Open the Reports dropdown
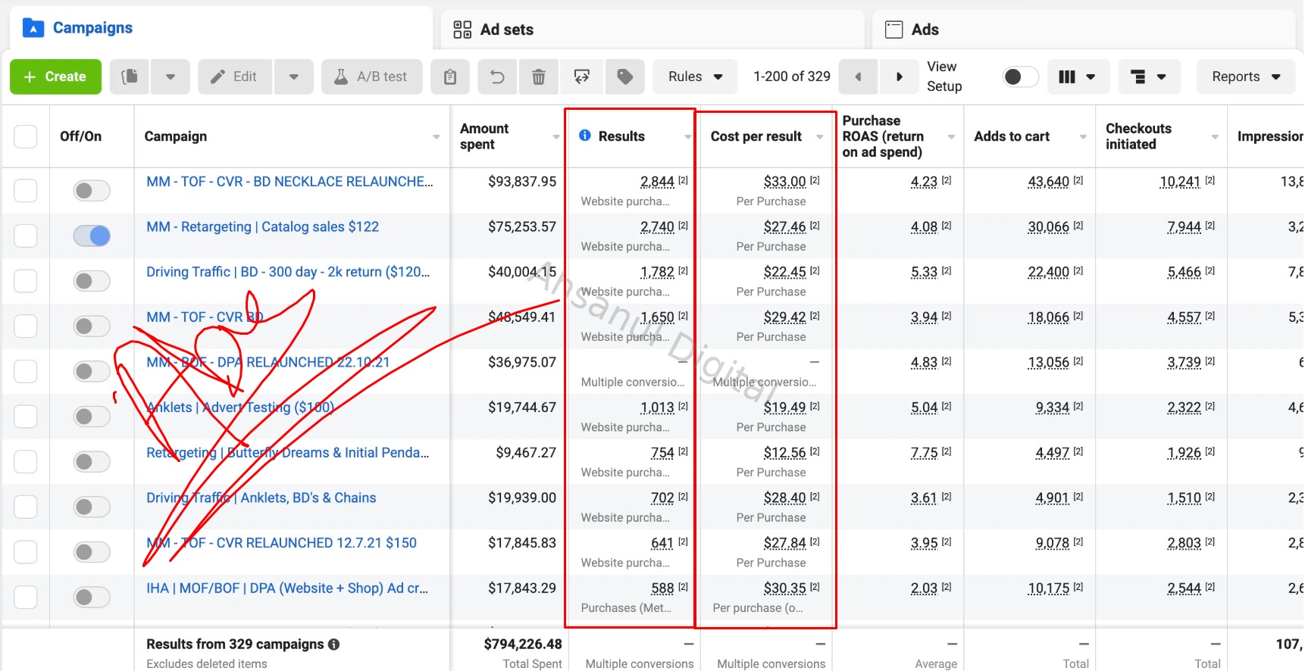Viewport: 1305px width, 671px height. [1246, 76]
